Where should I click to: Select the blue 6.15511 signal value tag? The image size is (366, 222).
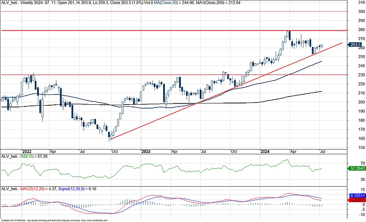pos(357,196)
